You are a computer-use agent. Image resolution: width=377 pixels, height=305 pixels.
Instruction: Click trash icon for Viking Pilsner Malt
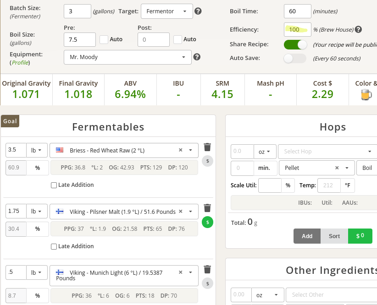click(207, 208)
